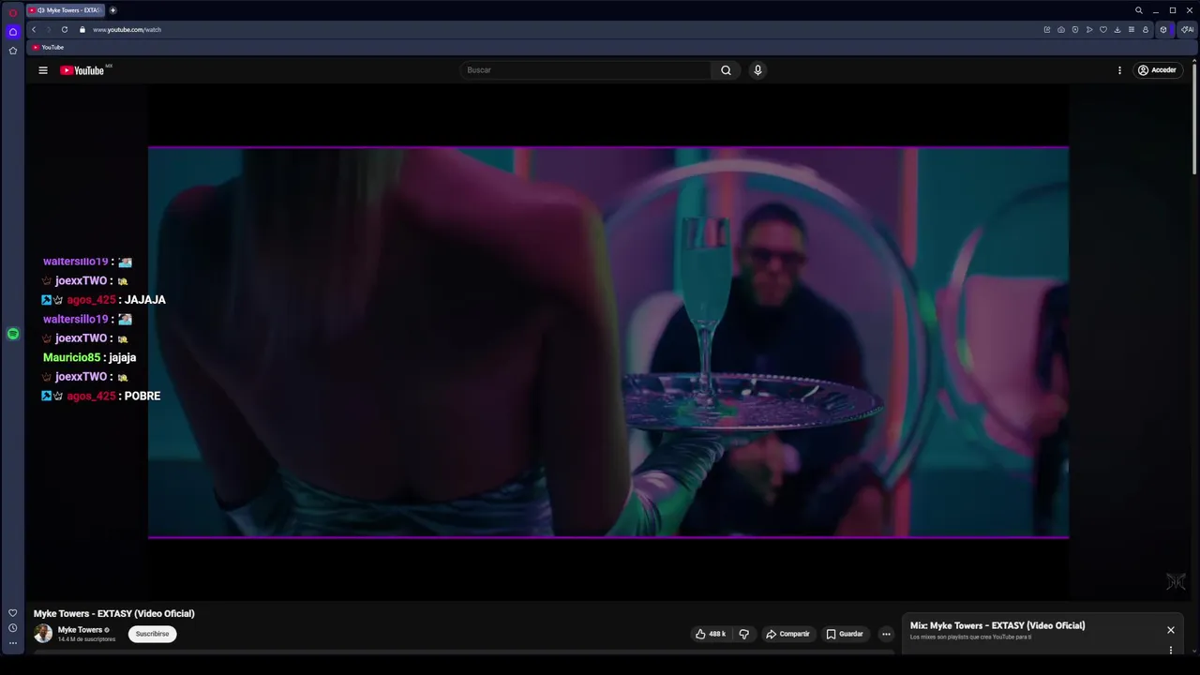
Task: Open the sidebar heart pinboards icon
Action: [13, 613]
